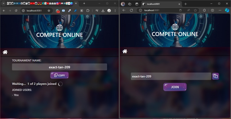Focus the tournament code input in Edge window
This screenshot has width=231, height=119.
(171, 76)
